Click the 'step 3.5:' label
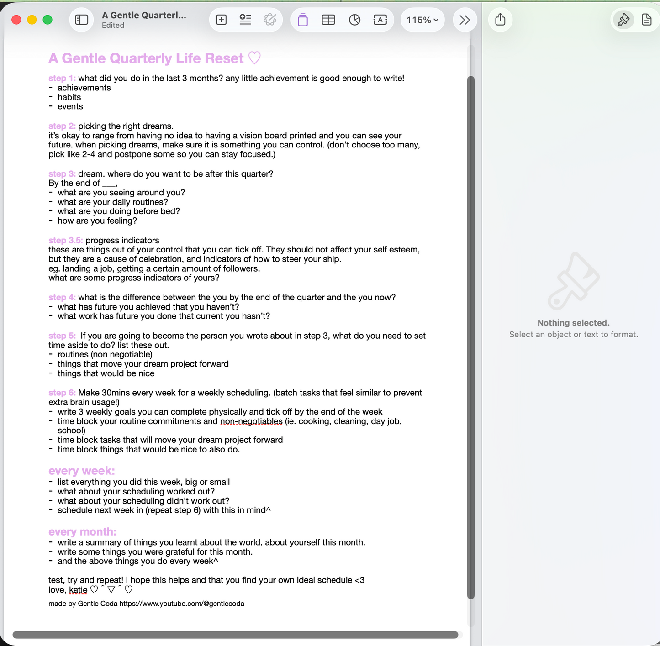660x646 pixels. 66,241
